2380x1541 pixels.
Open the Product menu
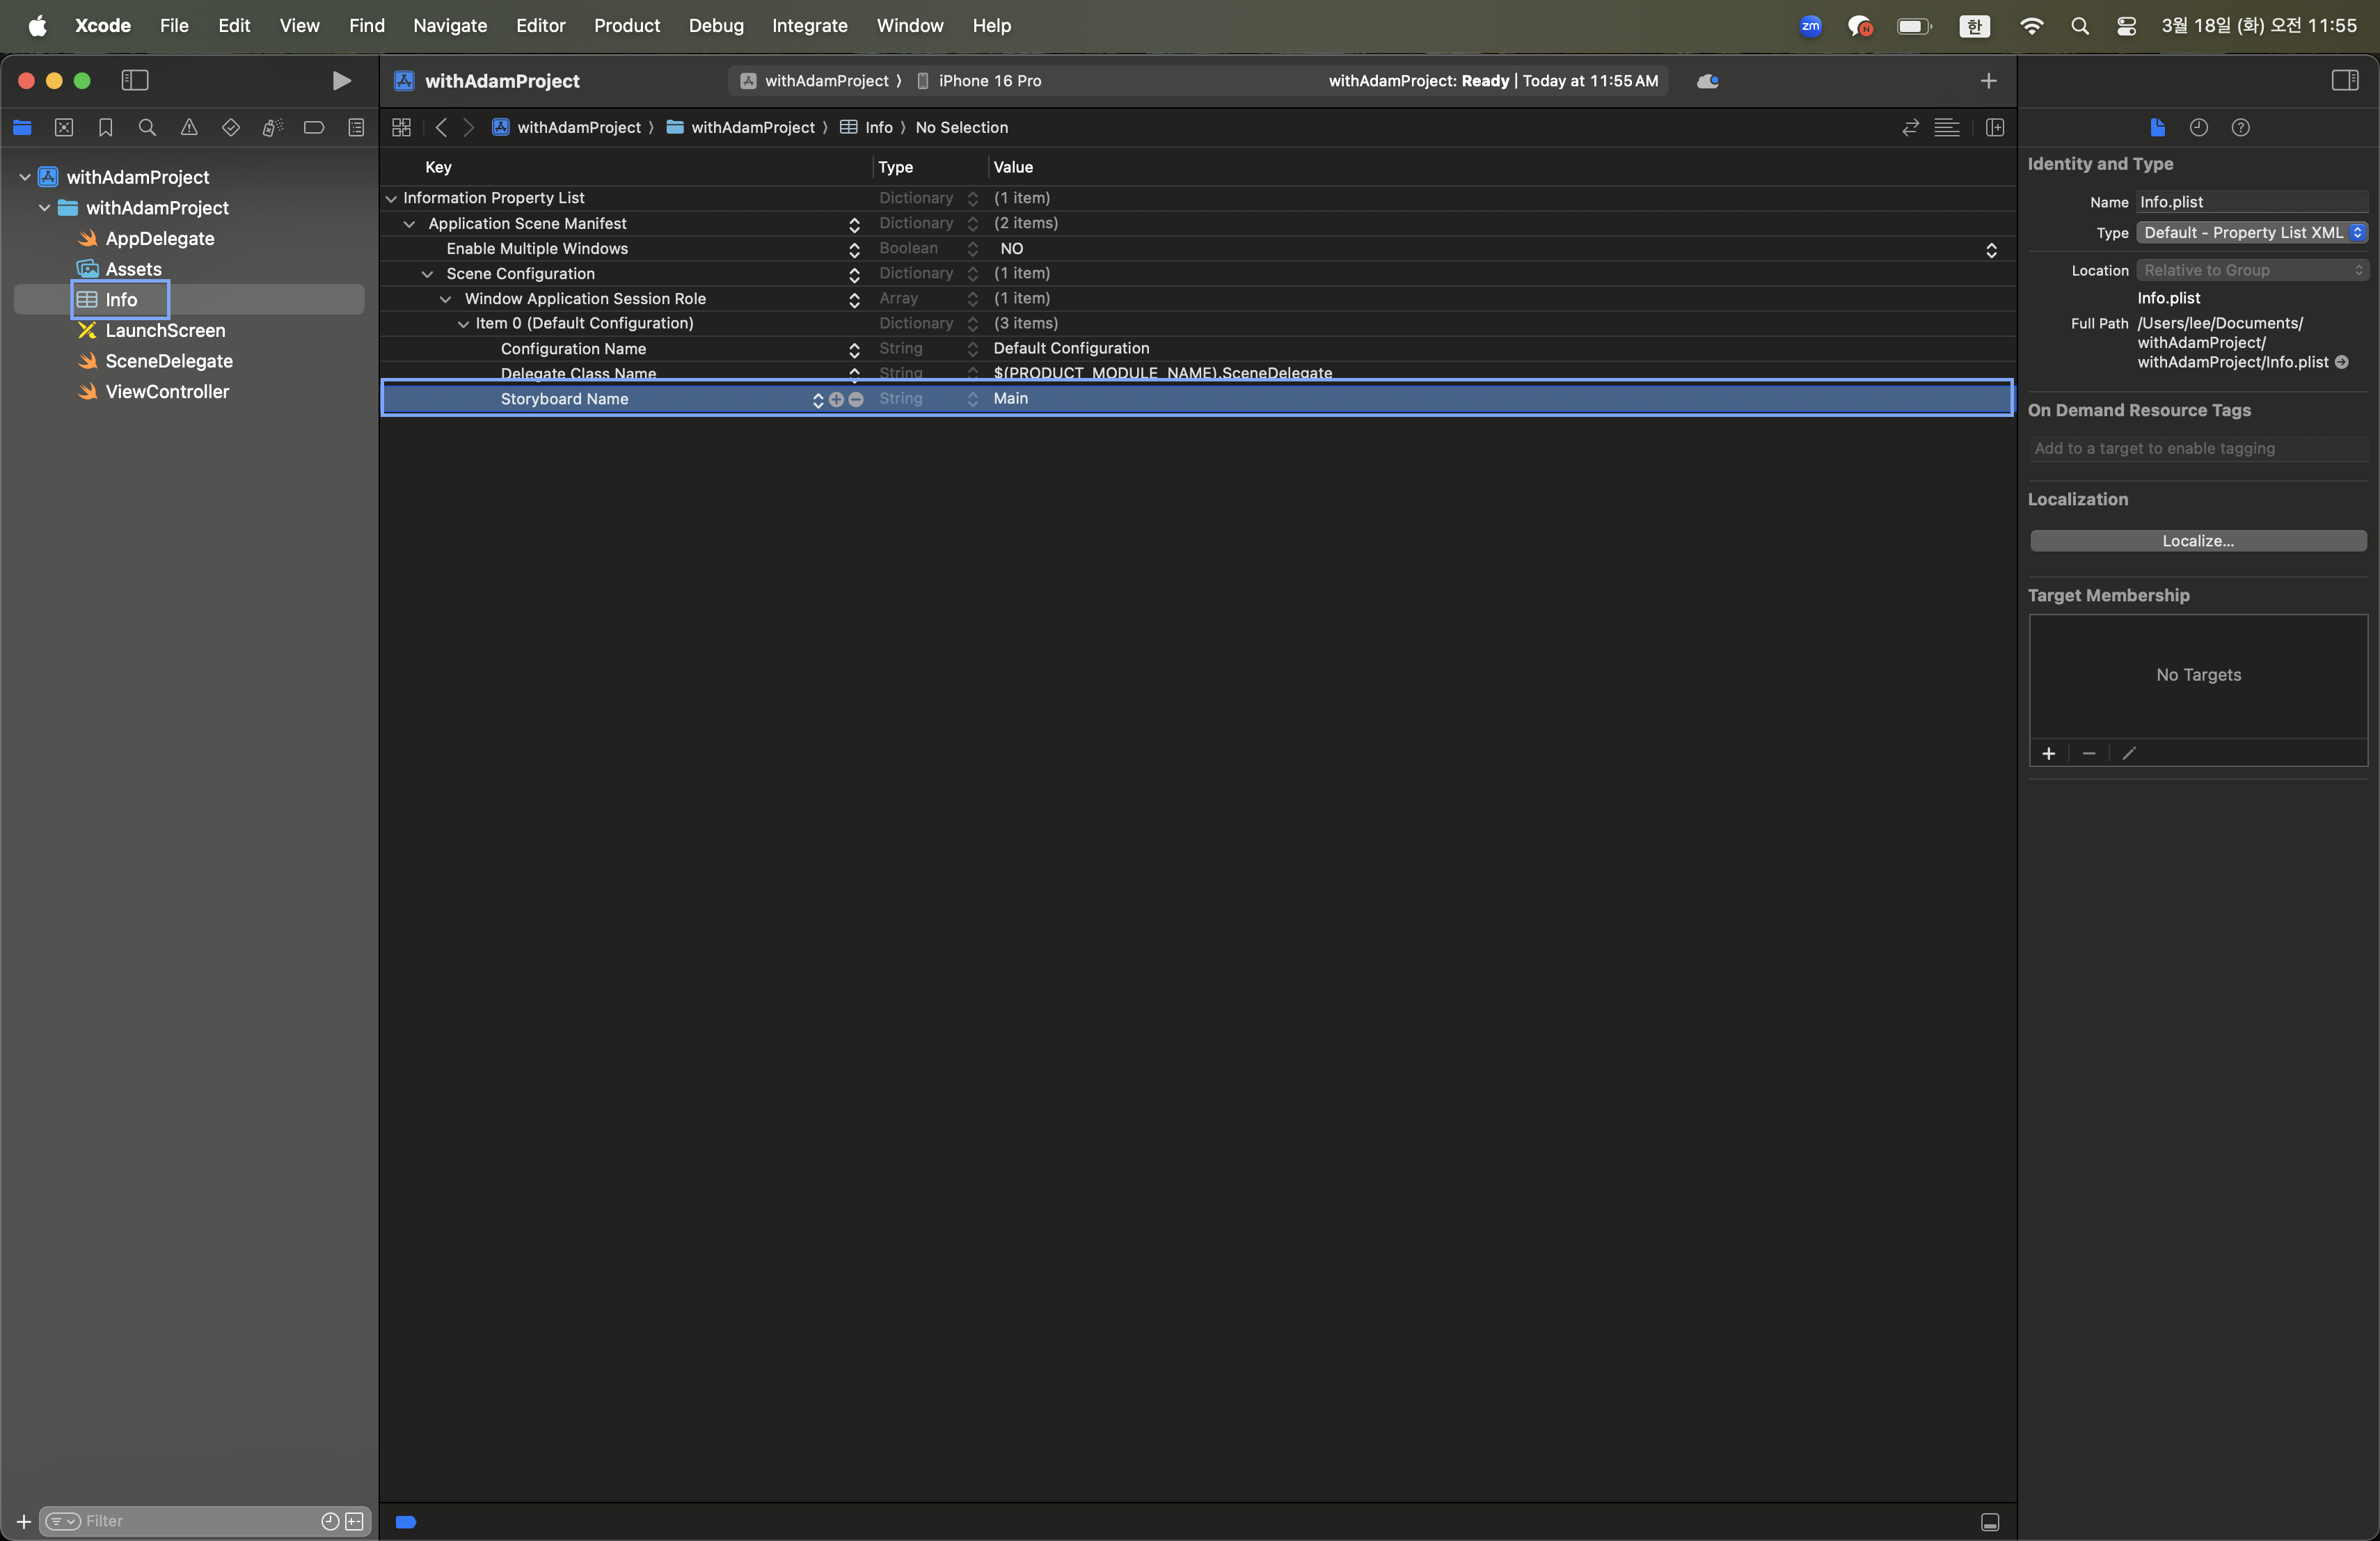coord(627,25)
